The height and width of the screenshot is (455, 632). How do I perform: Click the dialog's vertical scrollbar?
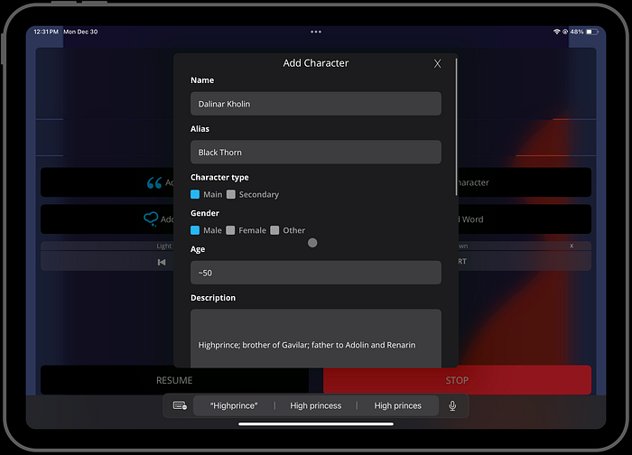(x=456, y=127)
